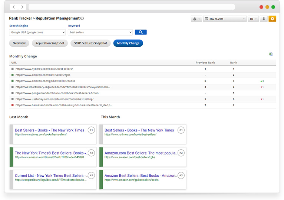Viewport: 284px width, 200px height.
Task: Click the nytimes.com best-sellers URL row
Action: (44, 69)
